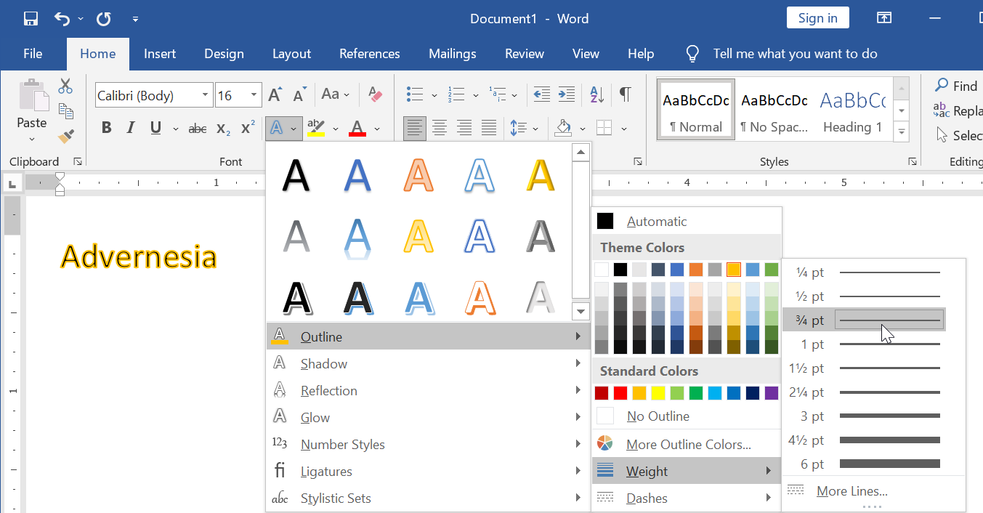This screenshot has height=513, width=983.
Task: Open the Copy command icon
Action: tap(66, 111)
